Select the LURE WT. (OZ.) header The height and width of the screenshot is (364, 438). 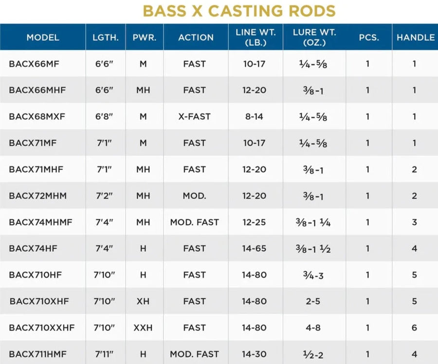tap(314, 37)
